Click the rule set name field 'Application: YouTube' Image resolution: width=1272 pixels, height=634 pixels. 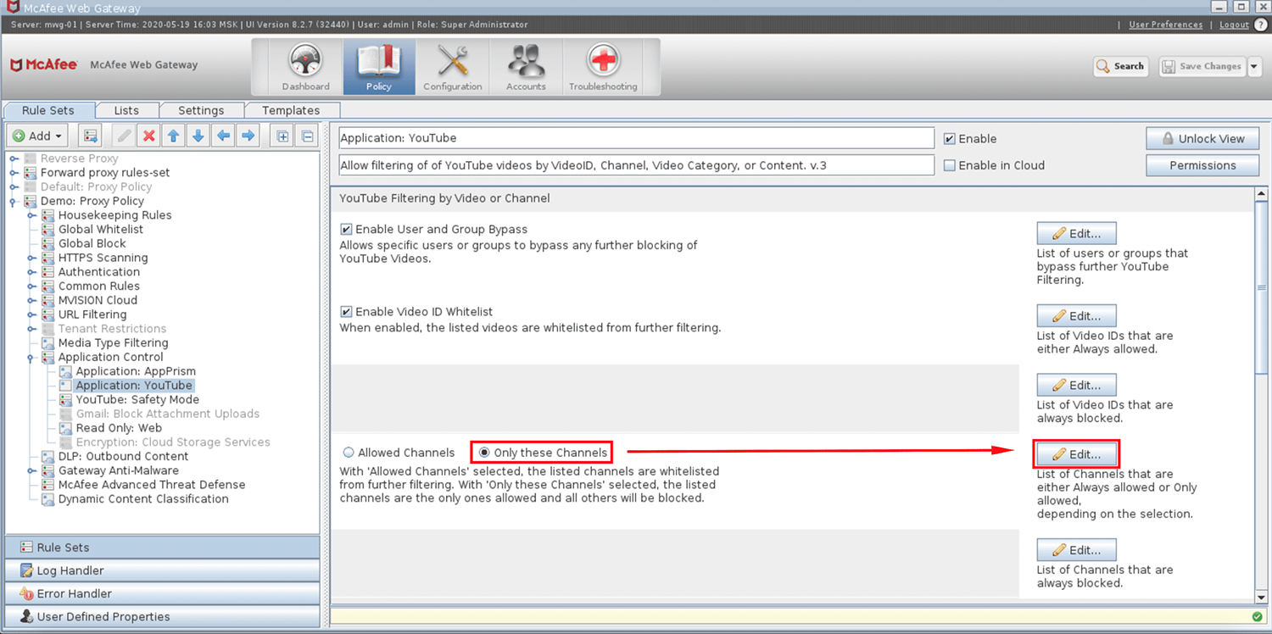coord(636,138)
